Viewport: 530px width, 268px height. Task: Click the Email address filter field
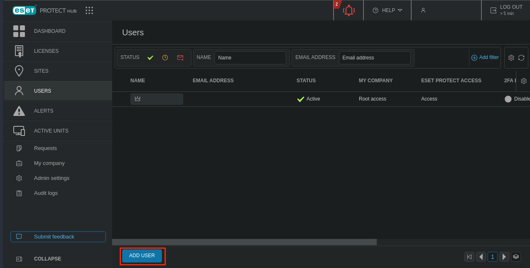point(374,58)
